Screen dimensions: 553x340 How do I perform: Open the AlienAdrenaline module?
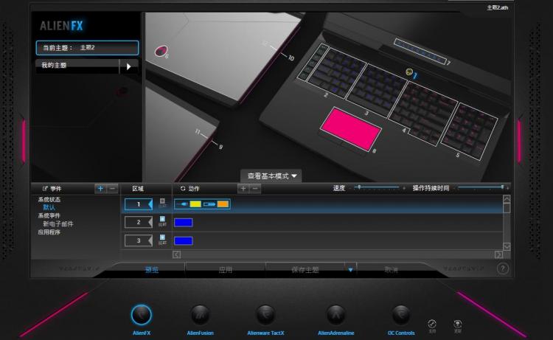click(x=335, y=315)
